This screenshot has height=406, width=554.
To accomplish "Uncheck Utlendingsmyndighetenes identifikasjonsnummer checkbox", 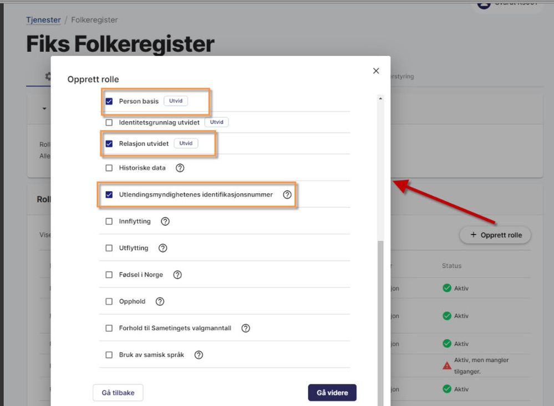I will click(x=109, y=194).
